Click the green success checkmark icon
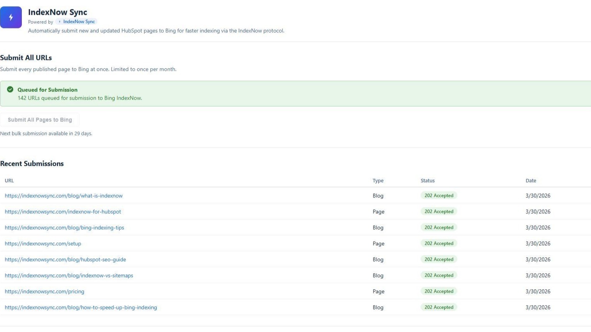This screenshot has height=332, width=591. (10, 90)
